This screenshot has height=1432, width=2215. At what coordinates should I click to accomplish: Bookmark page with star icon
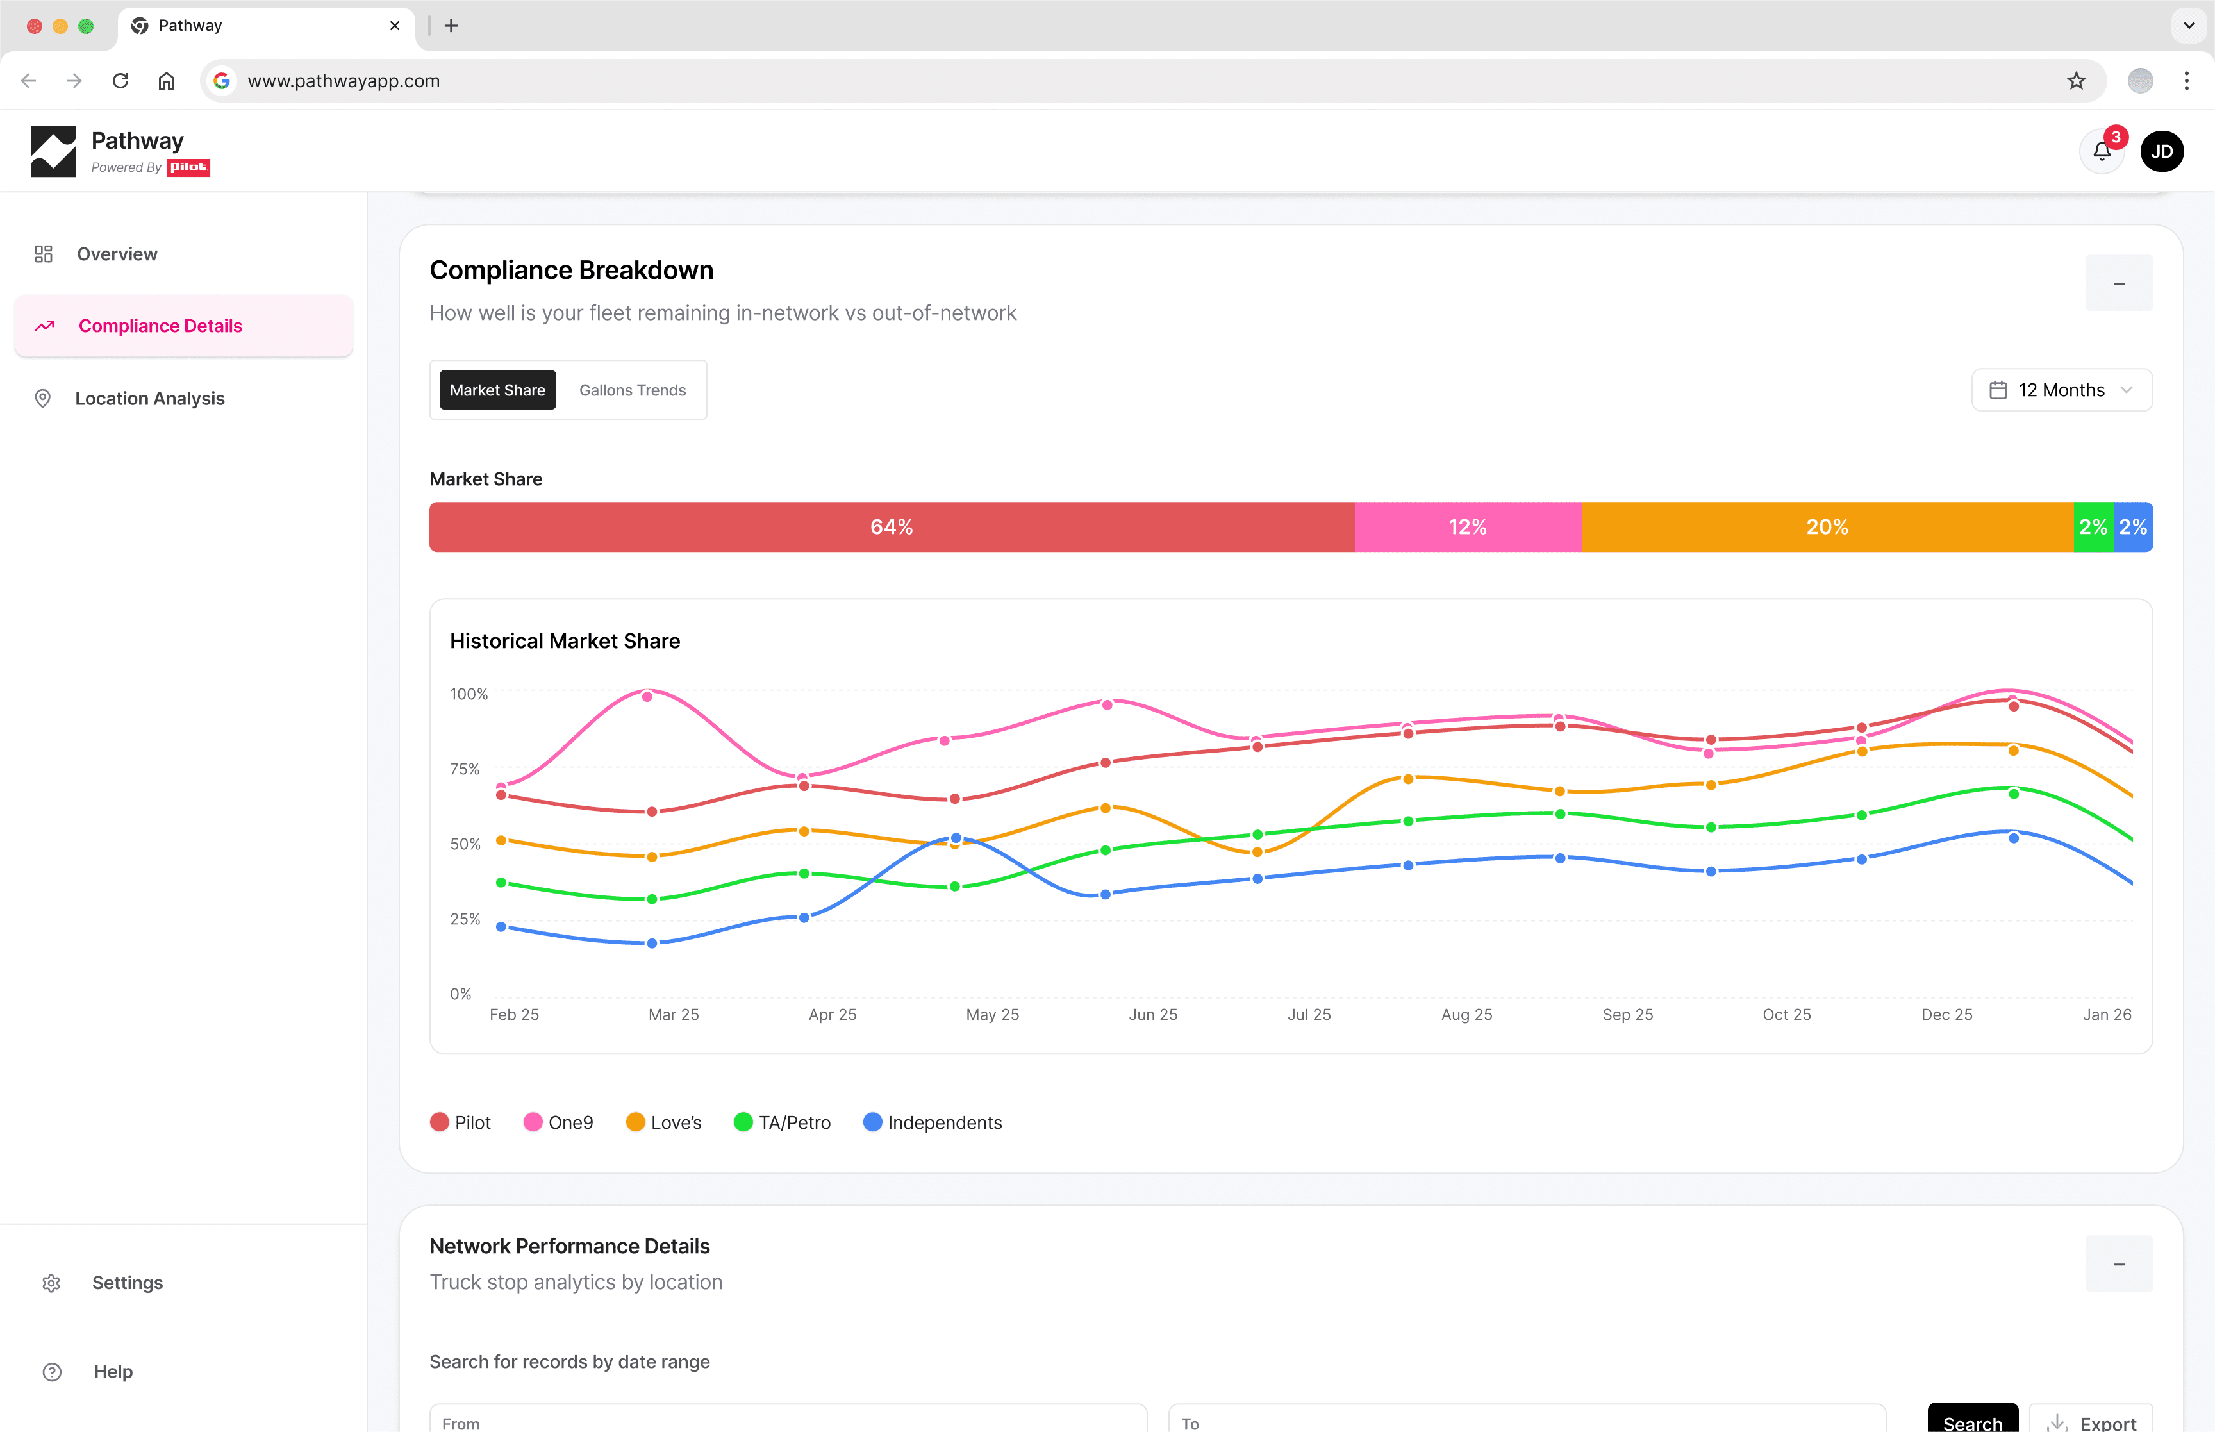point(2075,81)
